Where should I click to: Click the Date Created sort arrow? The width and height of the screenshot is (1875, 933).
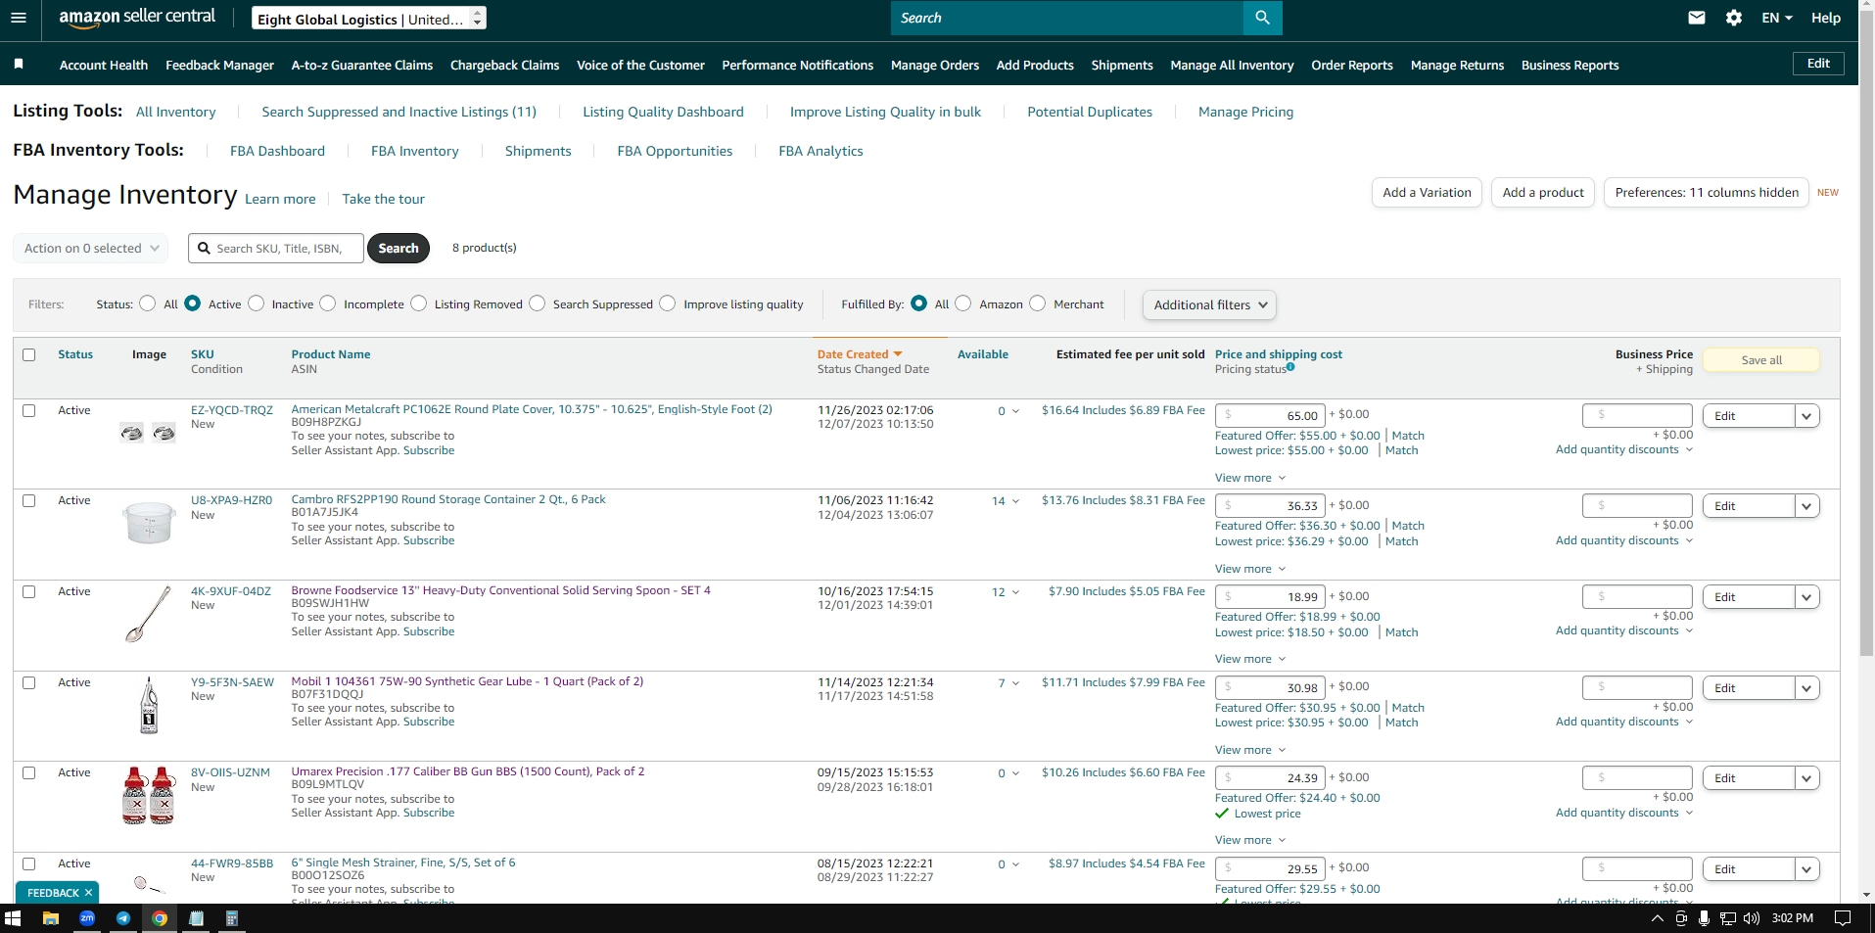[x=898, y=354]
